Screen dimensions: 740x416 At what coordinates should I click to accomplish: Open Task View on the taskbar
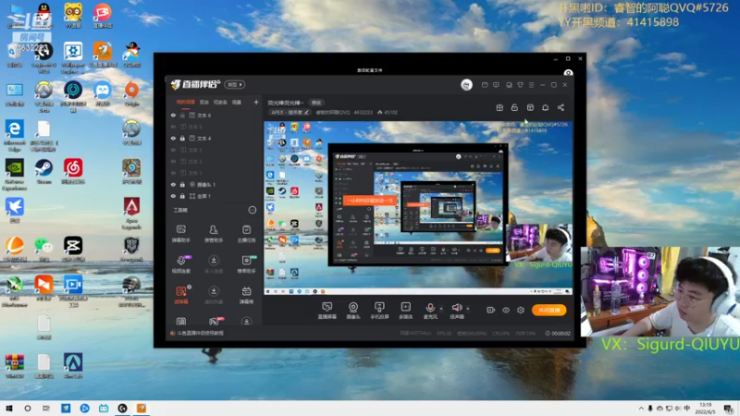click(x=45, y=408)
